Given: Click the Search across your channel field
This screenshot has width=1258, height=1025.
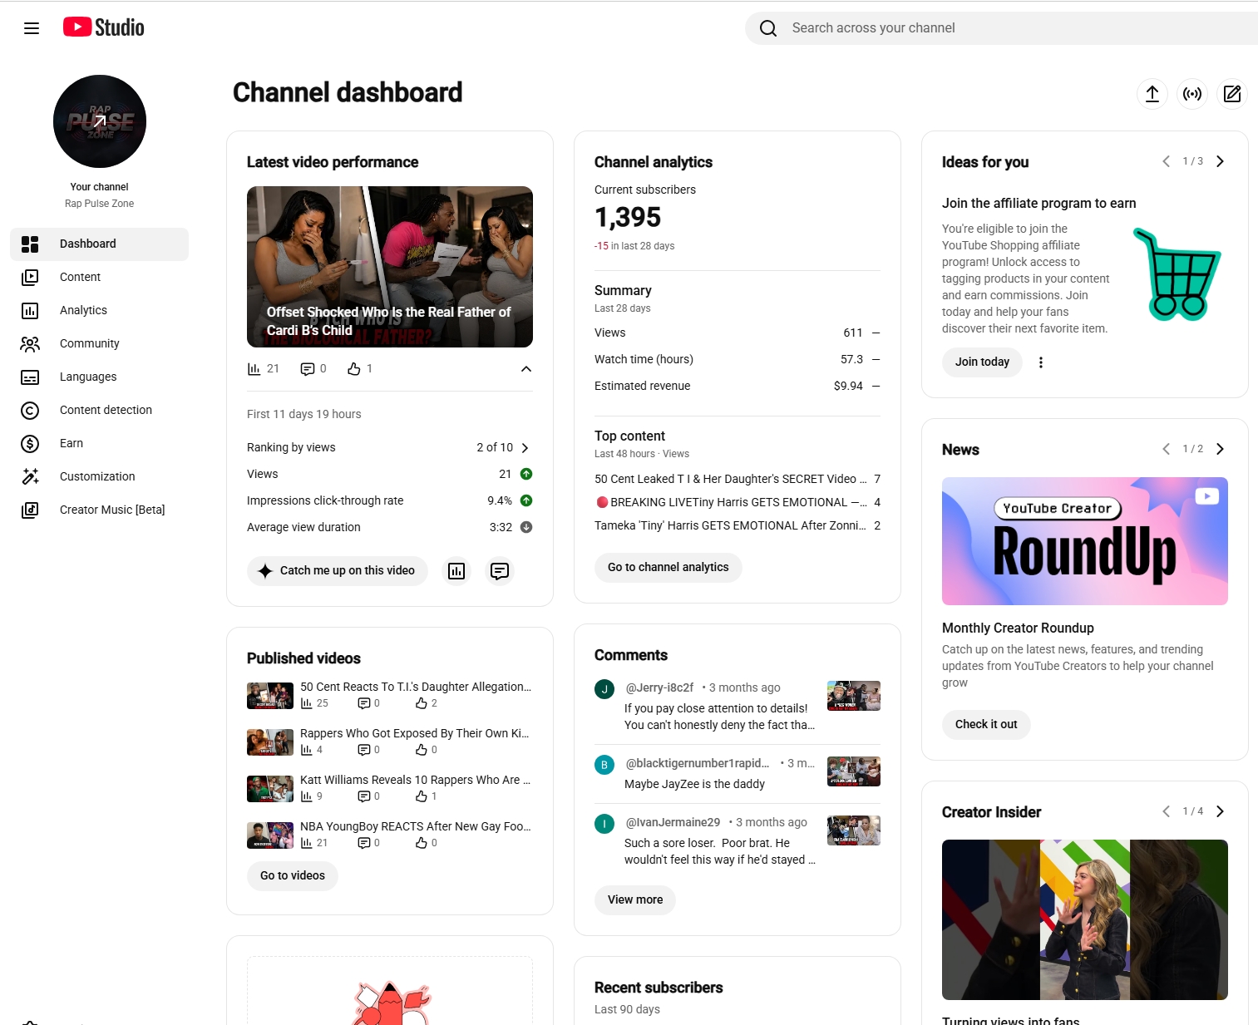Looking at the screenshot, I should coord(1001,28).
